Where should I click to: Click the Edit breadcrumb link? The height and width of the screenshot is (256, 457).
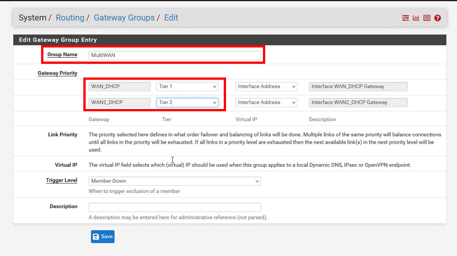point(171,18)
